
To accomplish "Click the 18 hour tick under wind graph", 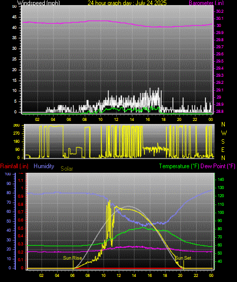I will coord(163,119).
